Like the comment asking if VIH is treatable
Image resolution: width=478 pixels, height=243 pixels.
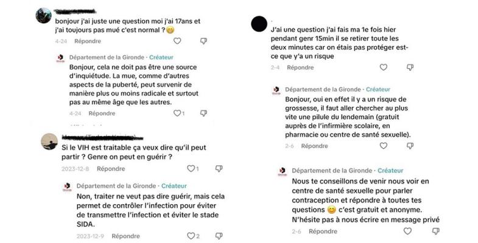click(x=191, y=169)
